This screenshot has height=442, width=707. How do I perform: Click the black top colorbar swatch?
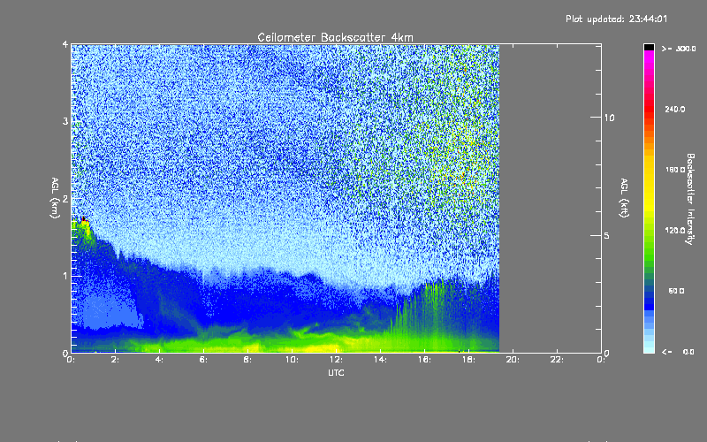[649, 47]
